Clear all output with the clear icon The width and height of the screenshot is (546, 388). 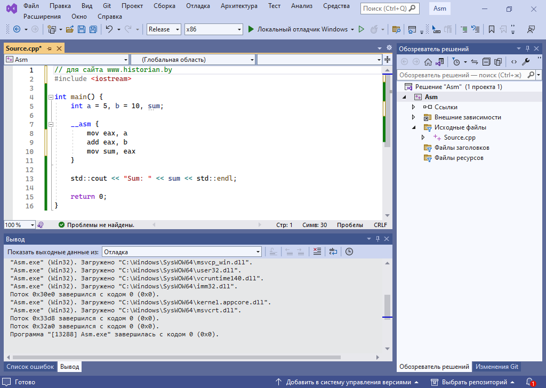pyautogui.click(x=317, y=252)
